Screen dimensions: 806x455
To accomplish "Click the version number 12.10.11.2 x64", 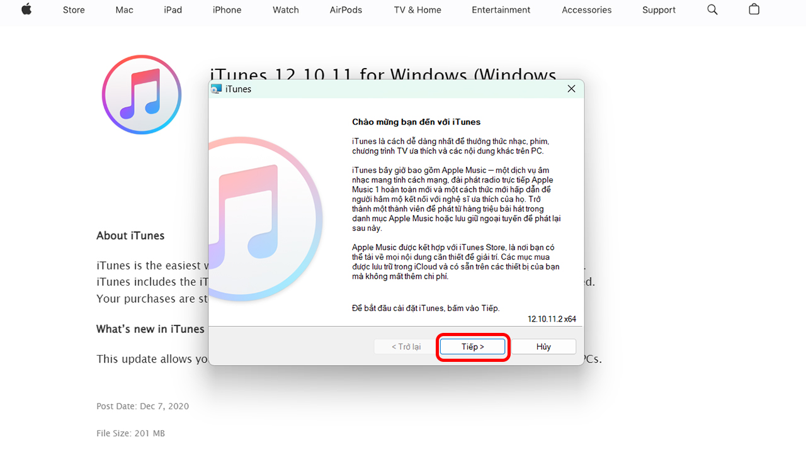I will [552, 319].
